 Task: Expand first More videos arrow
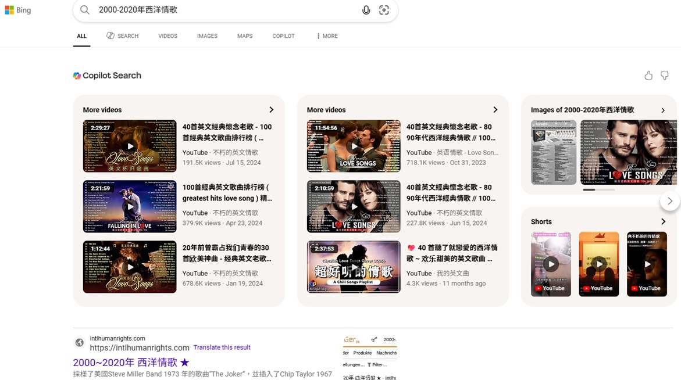[x=271, y=110]
